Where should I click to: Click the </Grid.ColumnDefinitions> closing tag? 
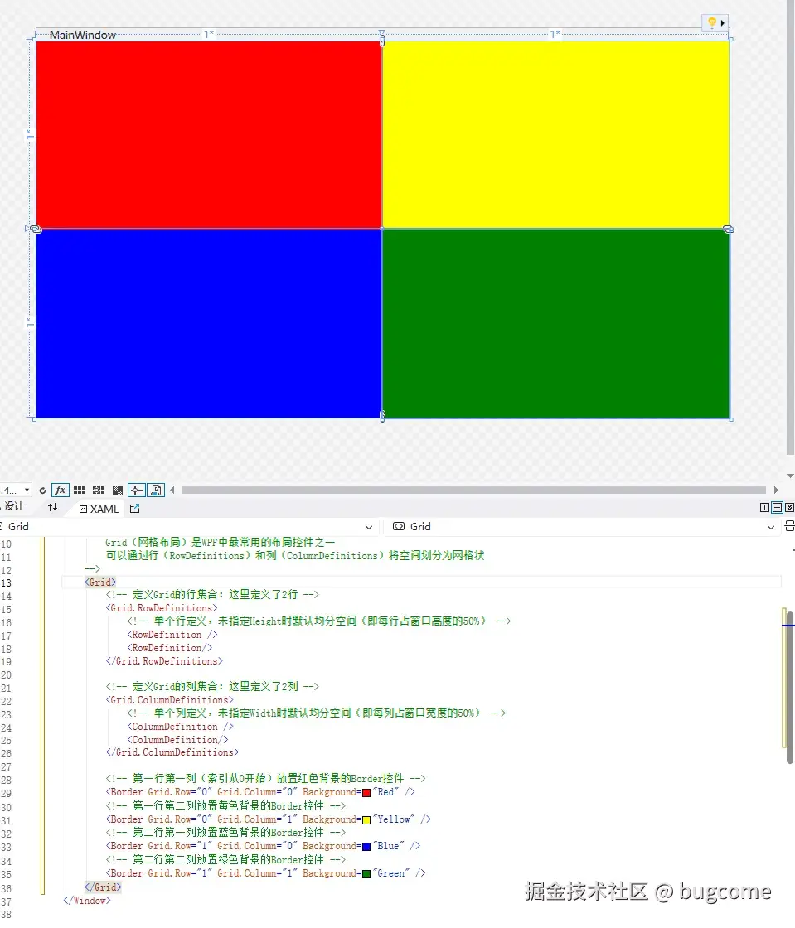[x=172, y=752]
